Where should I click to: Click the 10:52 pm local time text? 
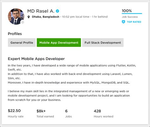(x=76, y=17)
